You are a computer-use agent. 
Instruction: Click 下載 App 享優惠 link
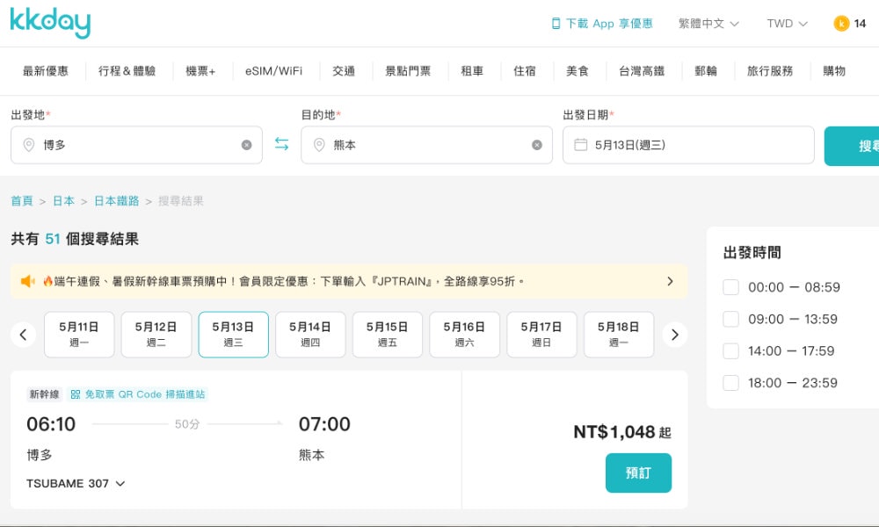click(x=603, y=24)
